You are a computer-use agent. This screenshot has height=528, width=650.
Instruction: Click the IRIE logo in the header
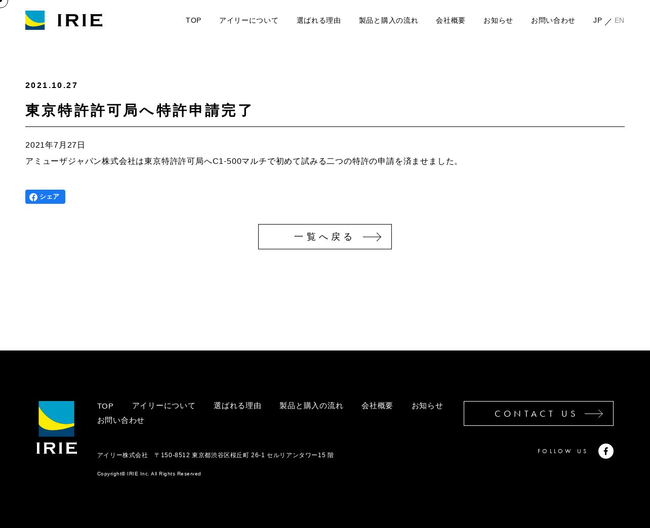64,20
